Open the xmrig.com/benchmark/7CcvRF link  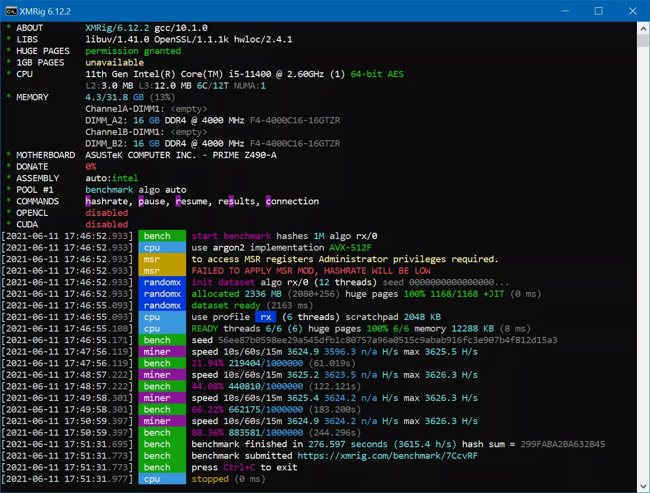pyautogui.click(x=387, y=455)
